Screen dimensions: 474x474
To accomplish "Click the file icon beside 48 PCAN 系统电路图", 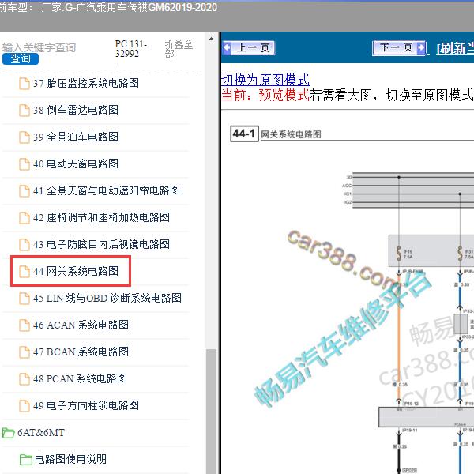I will [24, 379].
